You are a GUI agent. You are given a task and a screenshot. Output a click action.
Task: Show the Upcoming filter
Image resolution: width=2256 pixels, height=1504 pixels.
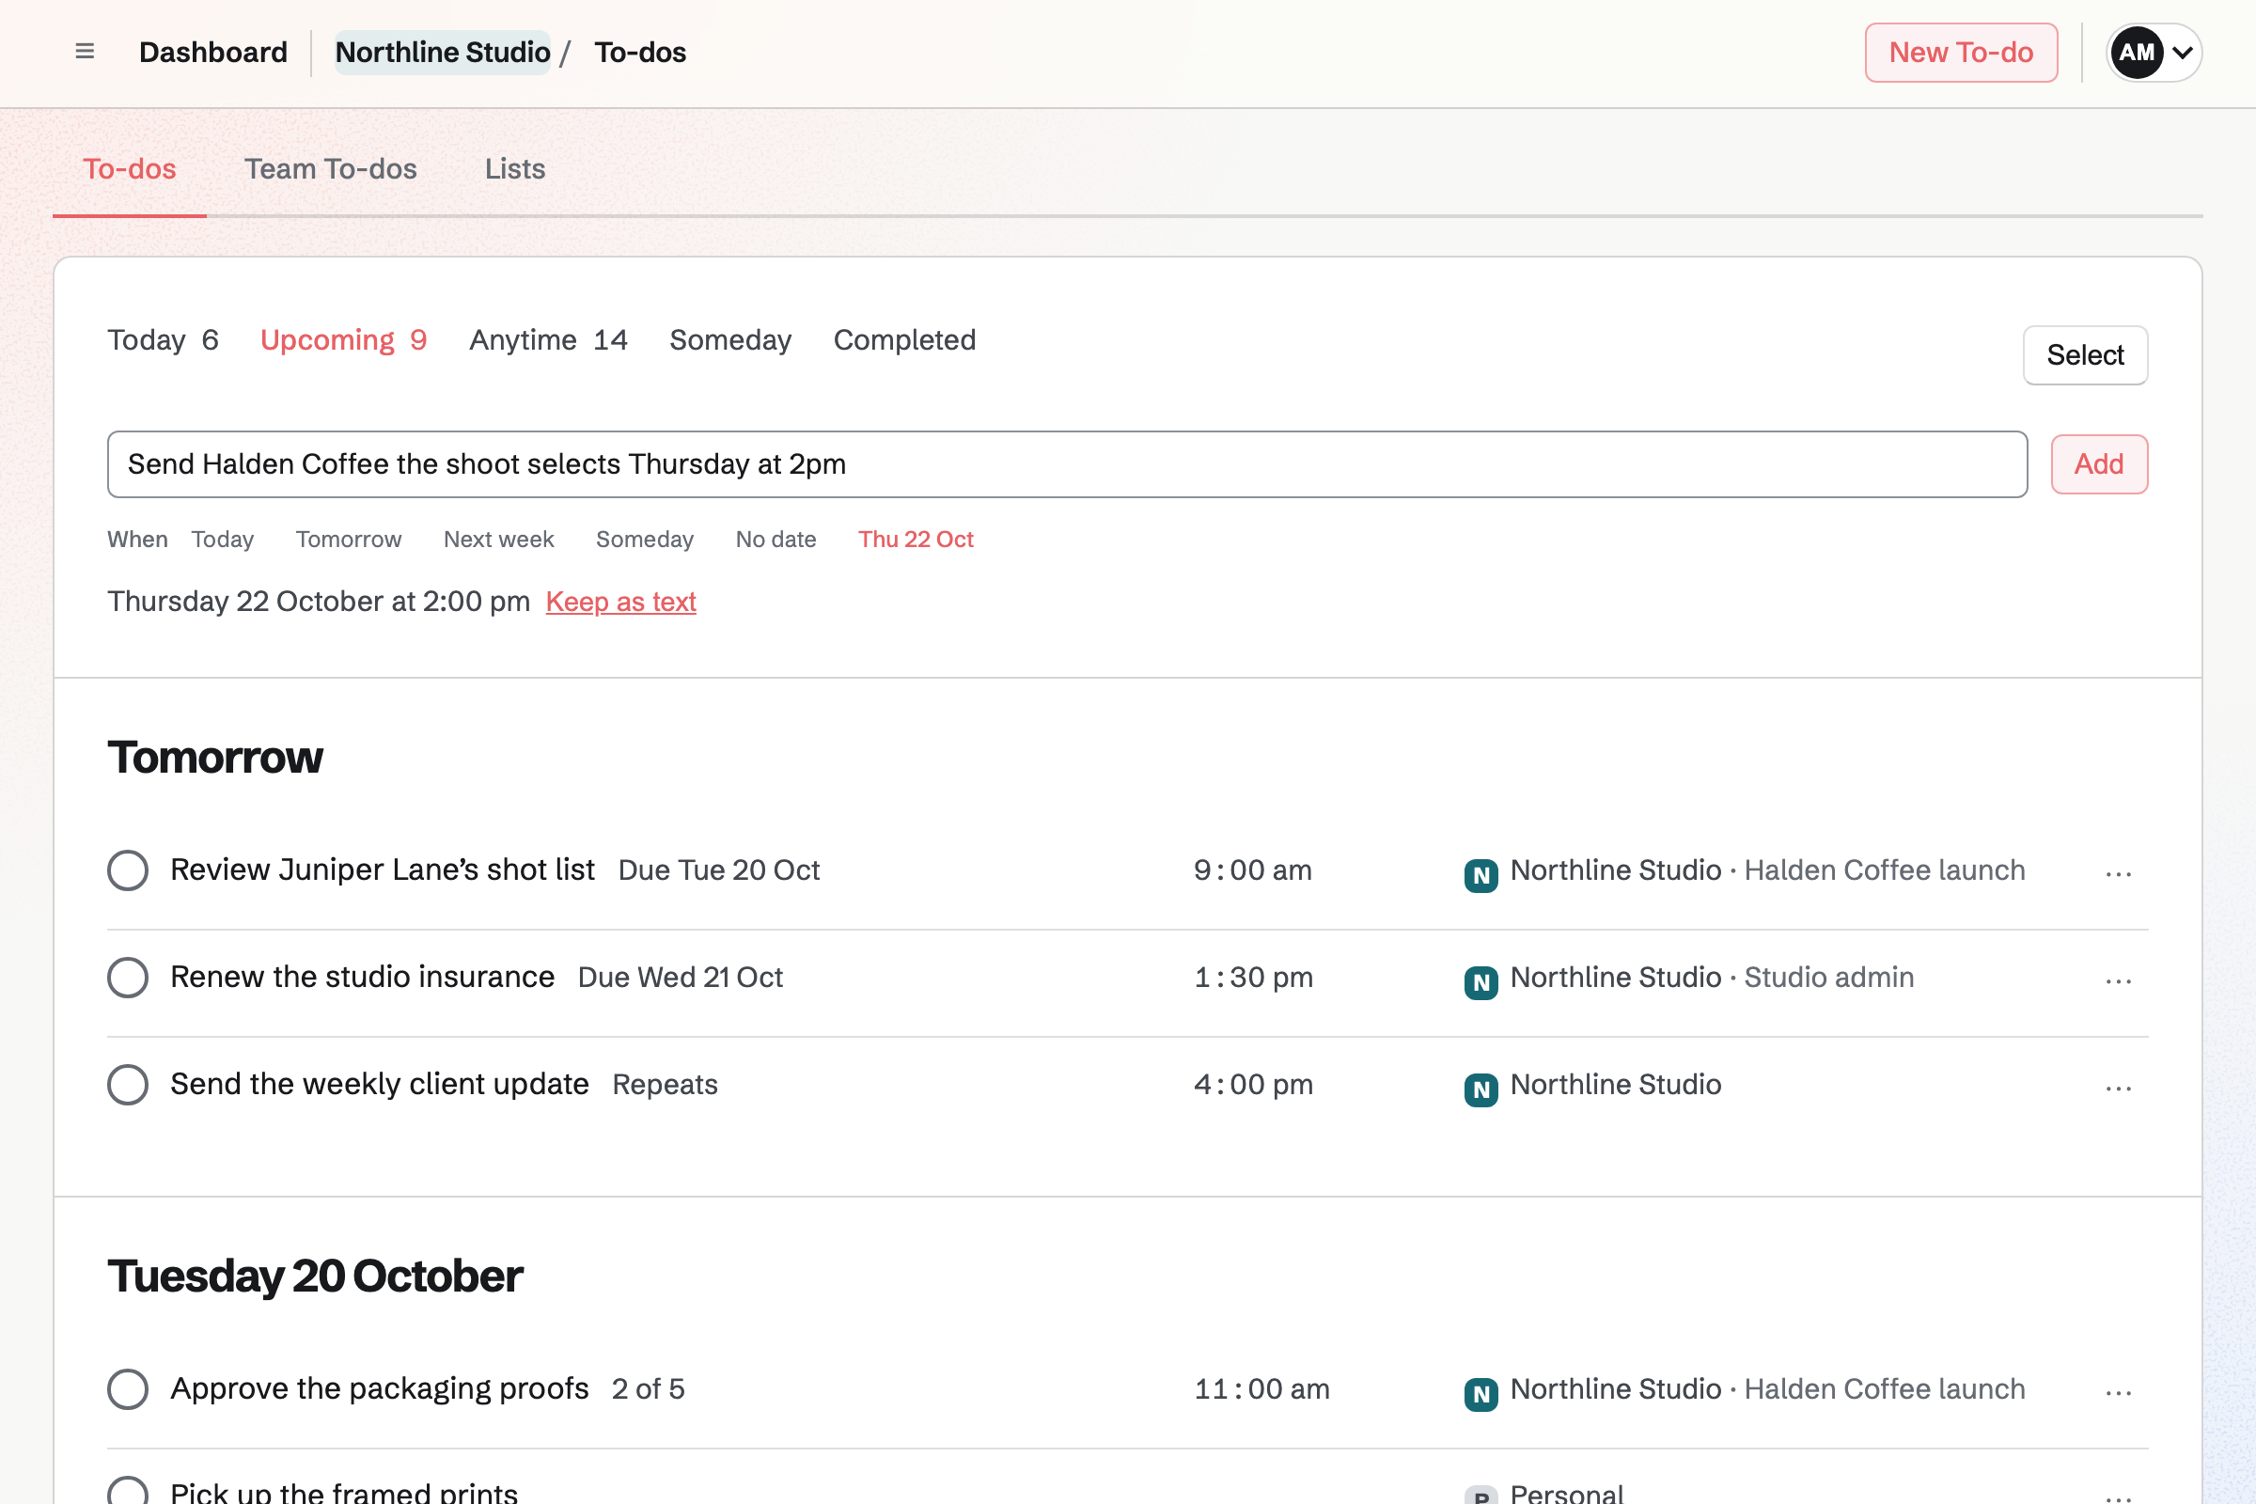coord(343,339)
